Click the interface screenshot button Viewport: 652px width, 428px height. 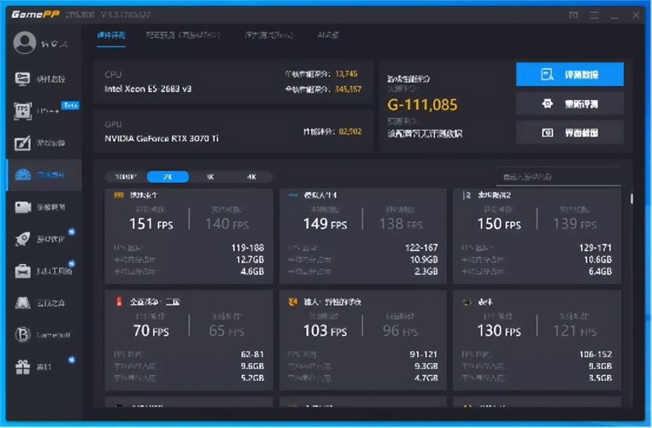click(x=569, y=132)
